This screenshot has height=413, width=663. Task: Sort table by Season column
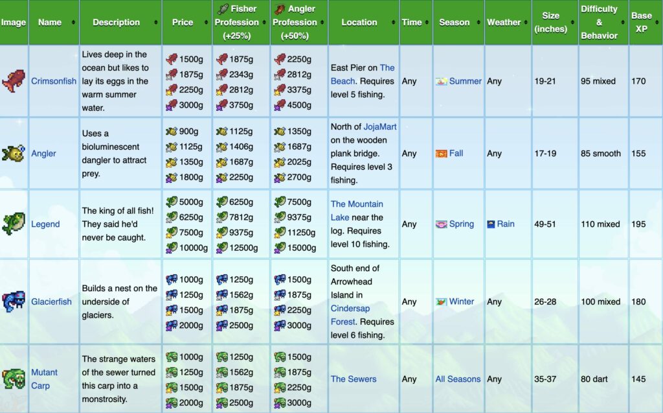478,22
